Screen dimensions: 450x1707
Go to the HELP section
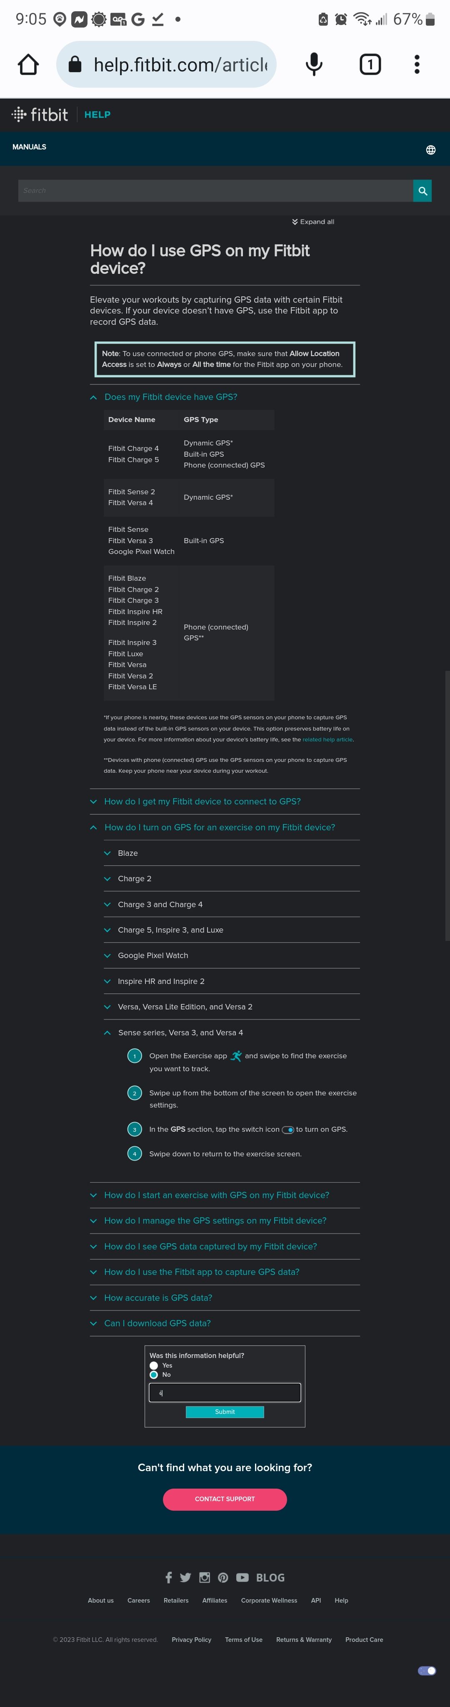97,115
